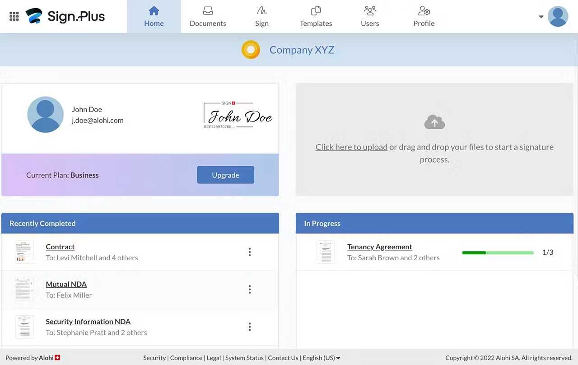578x365 pixels.
Task: Open the Tenancy Agreement document link
Action: click(x=379, y=247)
